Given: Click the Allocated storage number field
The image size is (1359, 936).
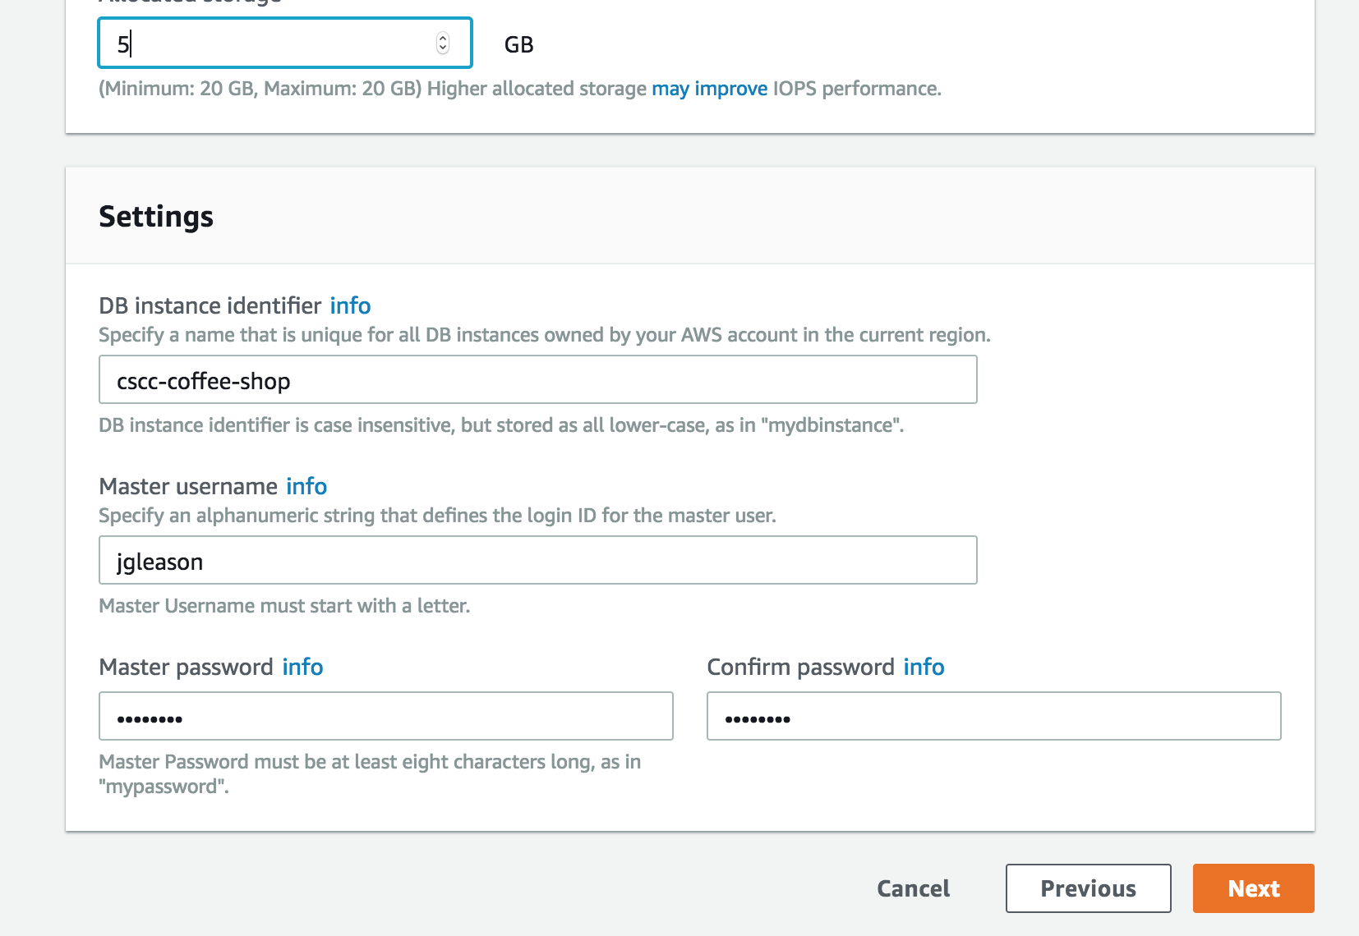Looking at the screenshot, I should [271, 44].
